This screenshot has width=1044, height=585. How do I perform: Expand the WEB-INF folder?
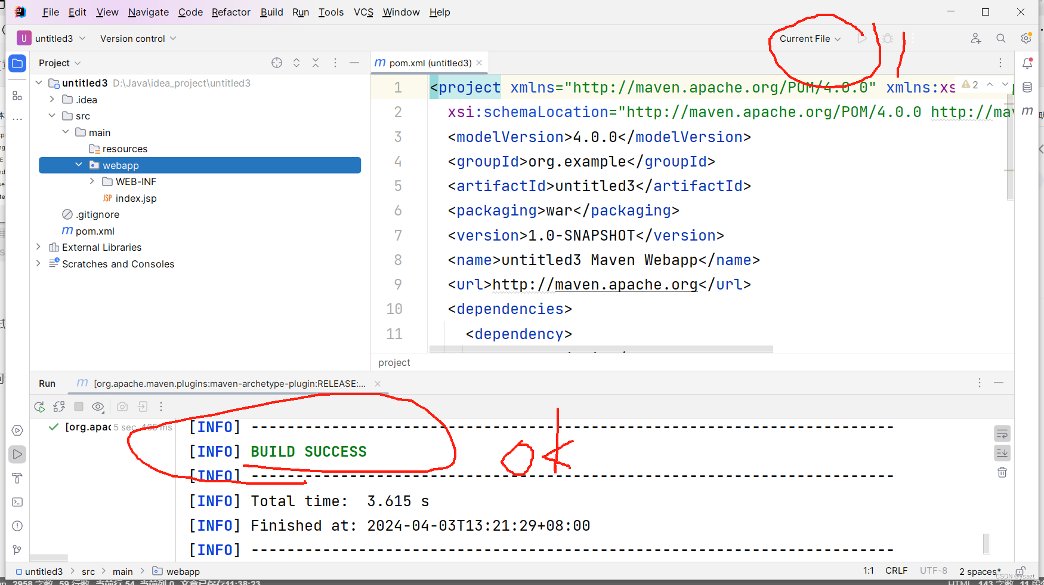(92, 181)
